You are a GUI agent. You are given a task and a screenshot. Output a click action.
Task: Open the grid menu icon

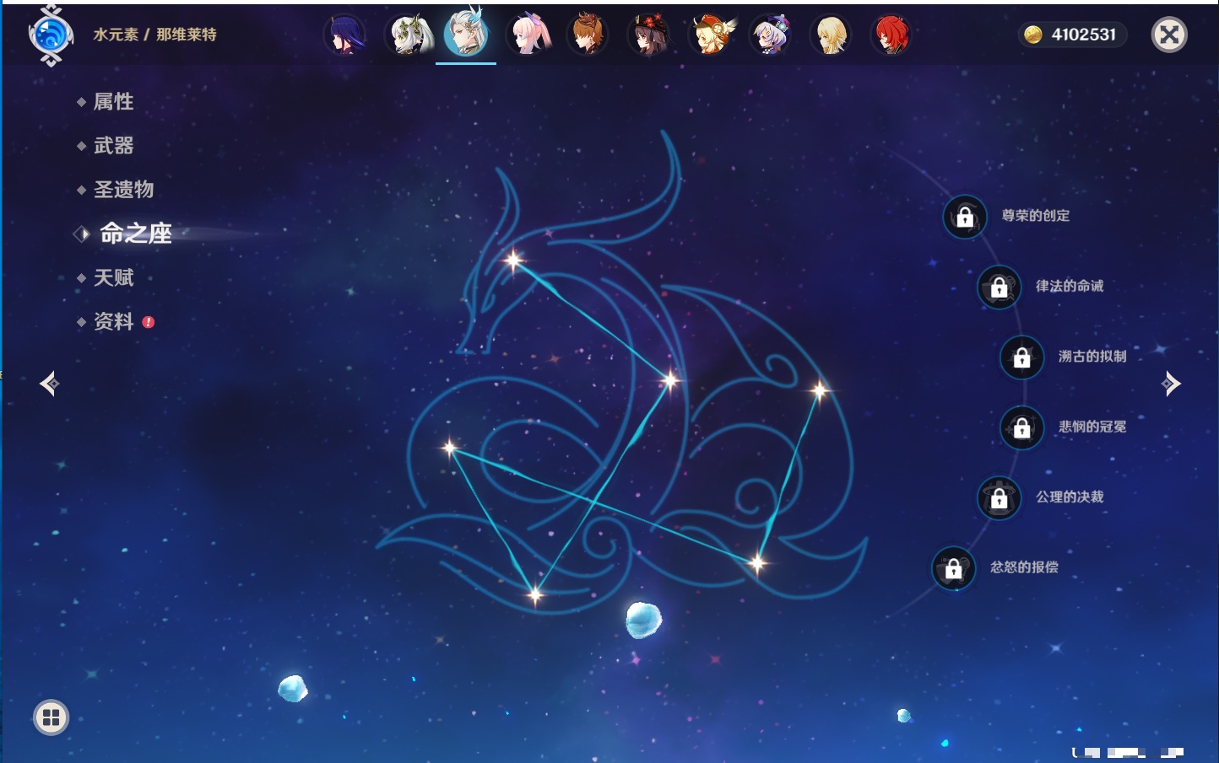pyautogui.click(x=51, y=717)
